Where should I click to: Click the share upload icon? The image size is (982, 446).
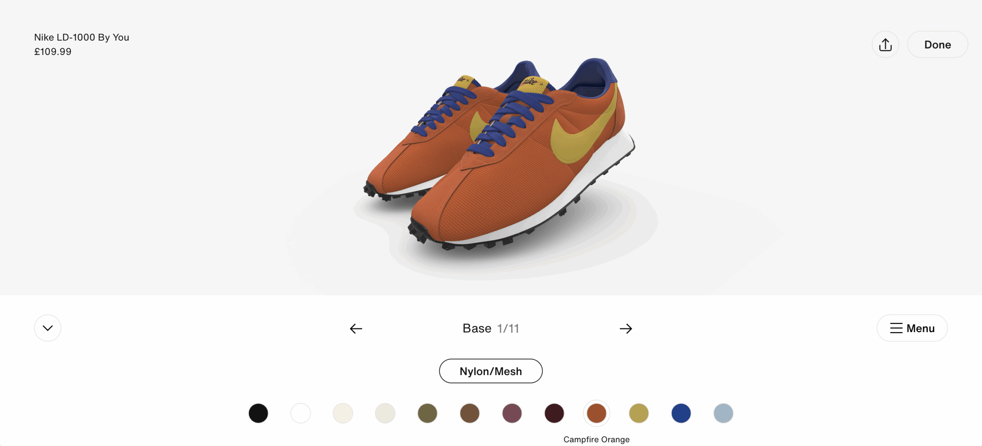coord(885,44)
